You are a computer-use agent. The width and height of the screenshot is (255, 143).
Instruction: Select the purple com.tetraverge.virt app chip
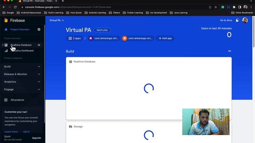104,38
